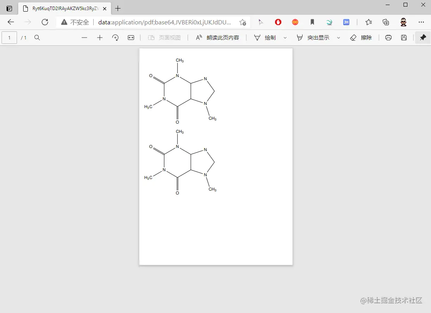The width and height of the screenshot is (431, 313).
Task: Select the Ryt6KuqTD2IRAy PDF tab
Action: [65, 9]
